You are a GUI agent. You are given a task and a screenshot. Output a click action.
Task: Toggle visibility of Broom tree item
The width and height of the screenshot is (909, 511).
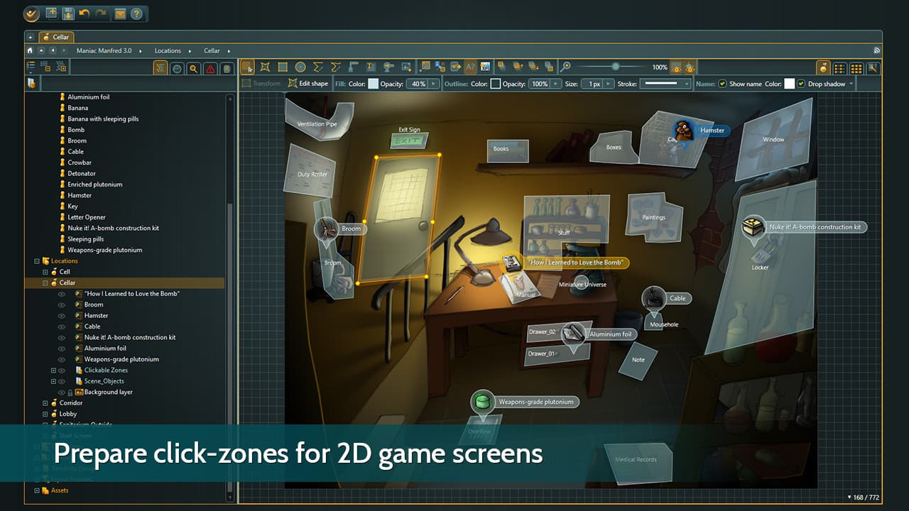[61, 304]
